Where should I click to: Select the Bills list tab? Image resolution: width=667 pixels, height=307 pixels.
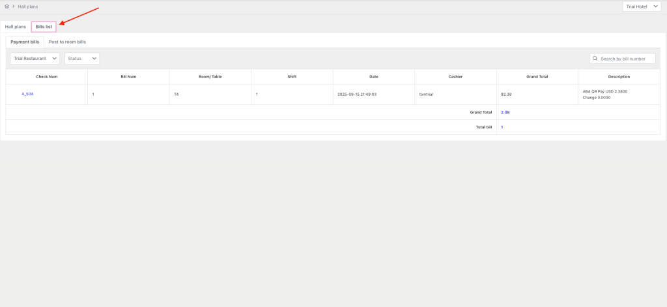pyautogui.click(x=44, y=27)
